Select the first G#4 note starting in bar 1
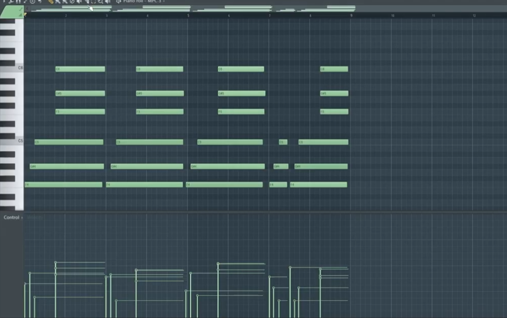This screenshot has width=507, height=318. [67, 166]
